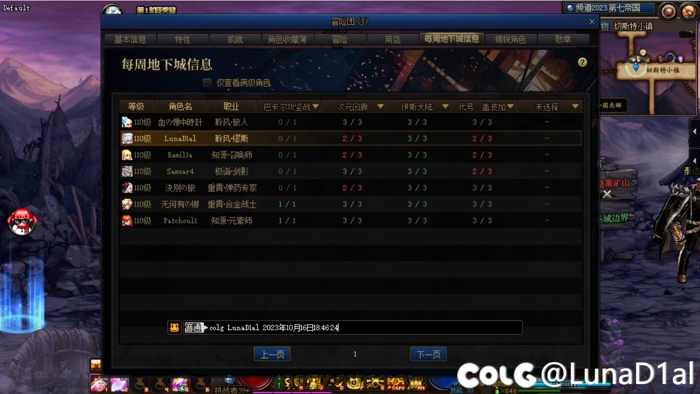Go to next page with 下一页
The width and height of the screenshot is (700, 394).
coord(428,354)
